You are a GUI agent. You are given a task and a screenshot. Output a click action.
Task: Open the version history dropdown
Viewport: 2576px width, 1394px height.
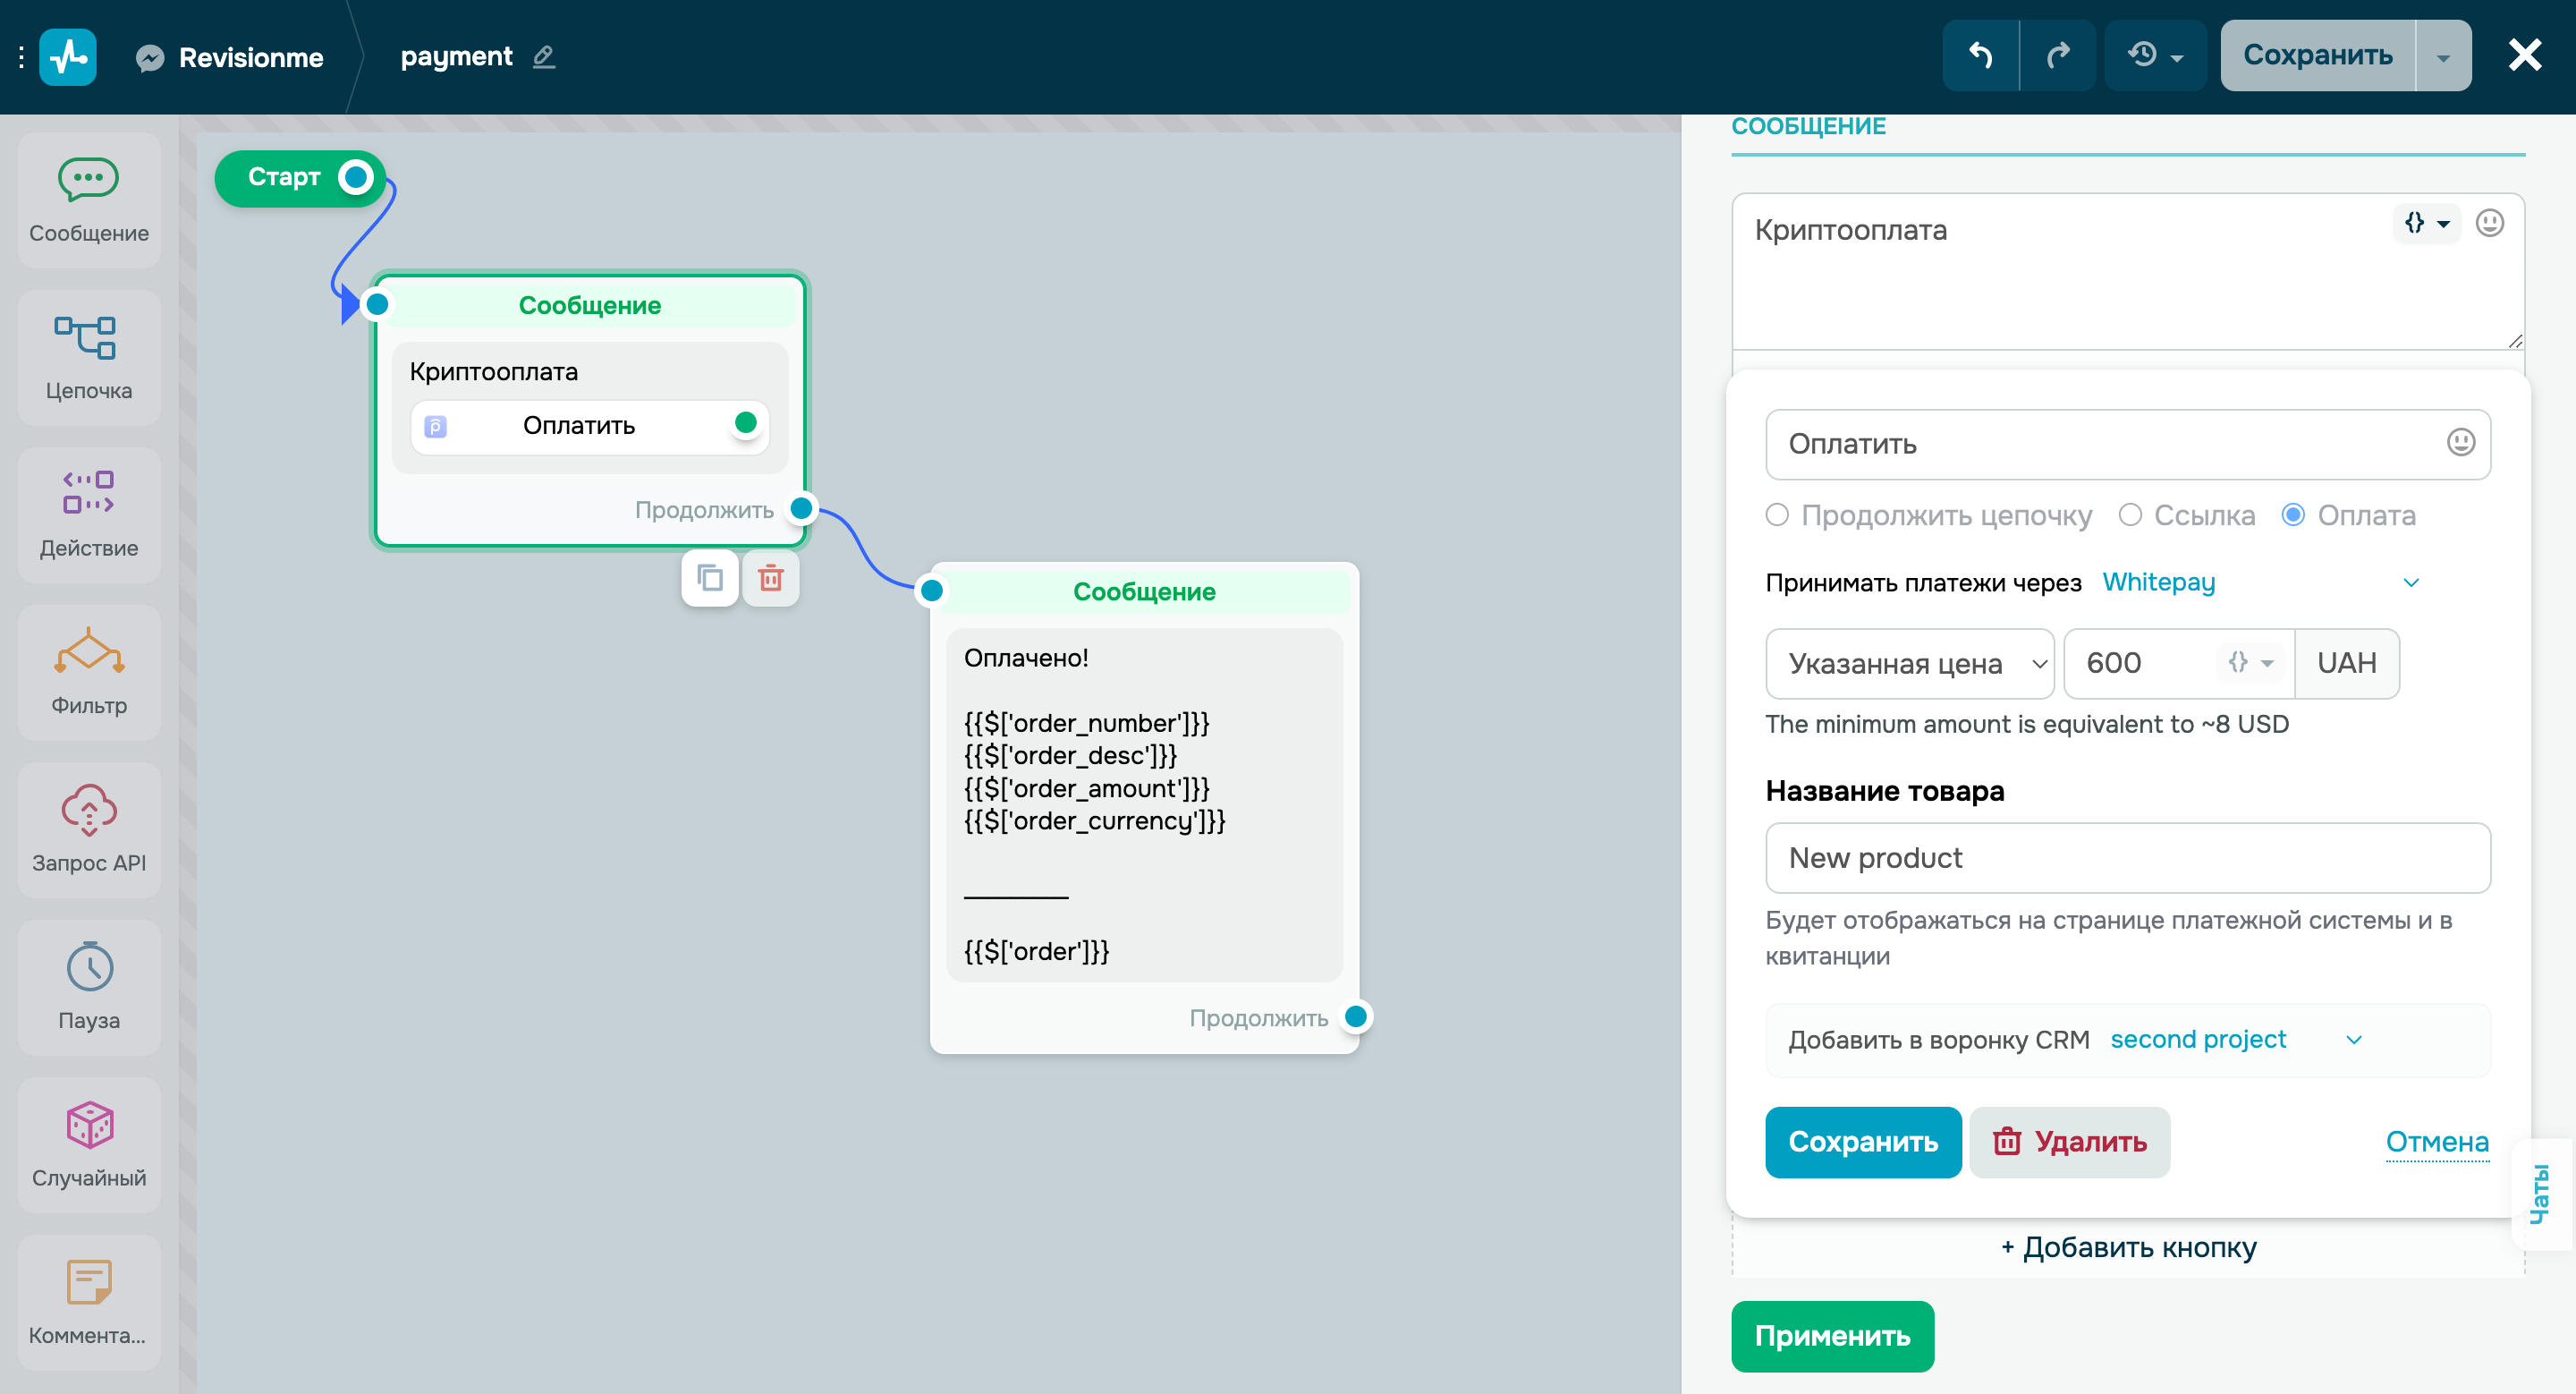pyautogui.click(x=2154, y=55)
